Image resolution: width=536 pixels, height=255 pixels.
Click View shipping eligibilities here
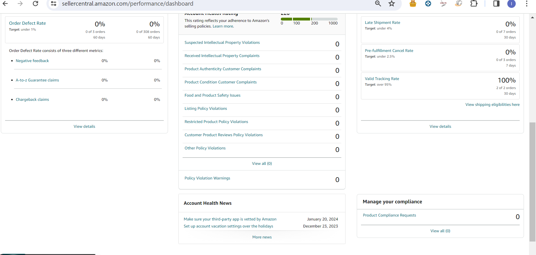click(492, 104)
